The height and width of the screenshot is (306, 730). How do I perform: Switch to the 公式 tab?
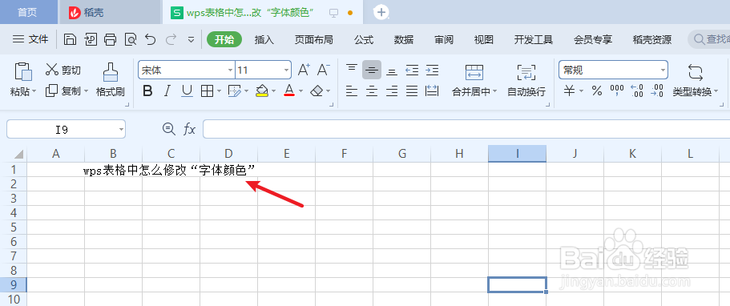(364, 39)
